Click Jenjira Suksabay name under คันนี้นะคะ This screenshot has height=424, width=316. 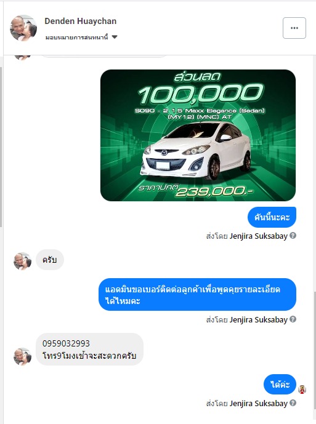pyautogui.click(x=258, y=236)
